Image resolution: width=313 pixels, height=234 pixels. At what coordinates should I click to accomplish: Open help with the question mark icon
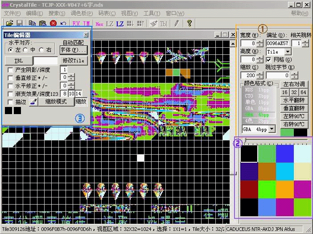[x=189, y=23]
